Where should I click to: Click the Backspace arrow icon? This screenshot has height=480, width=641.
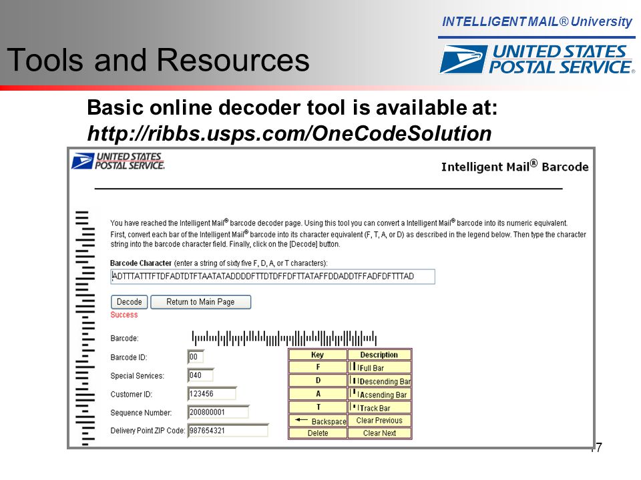(301, 419)
